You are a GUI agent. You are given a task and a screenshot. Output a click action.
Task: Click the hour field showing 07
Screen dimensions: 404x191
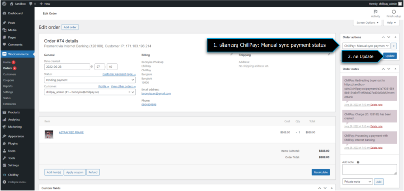coord(100,67)
